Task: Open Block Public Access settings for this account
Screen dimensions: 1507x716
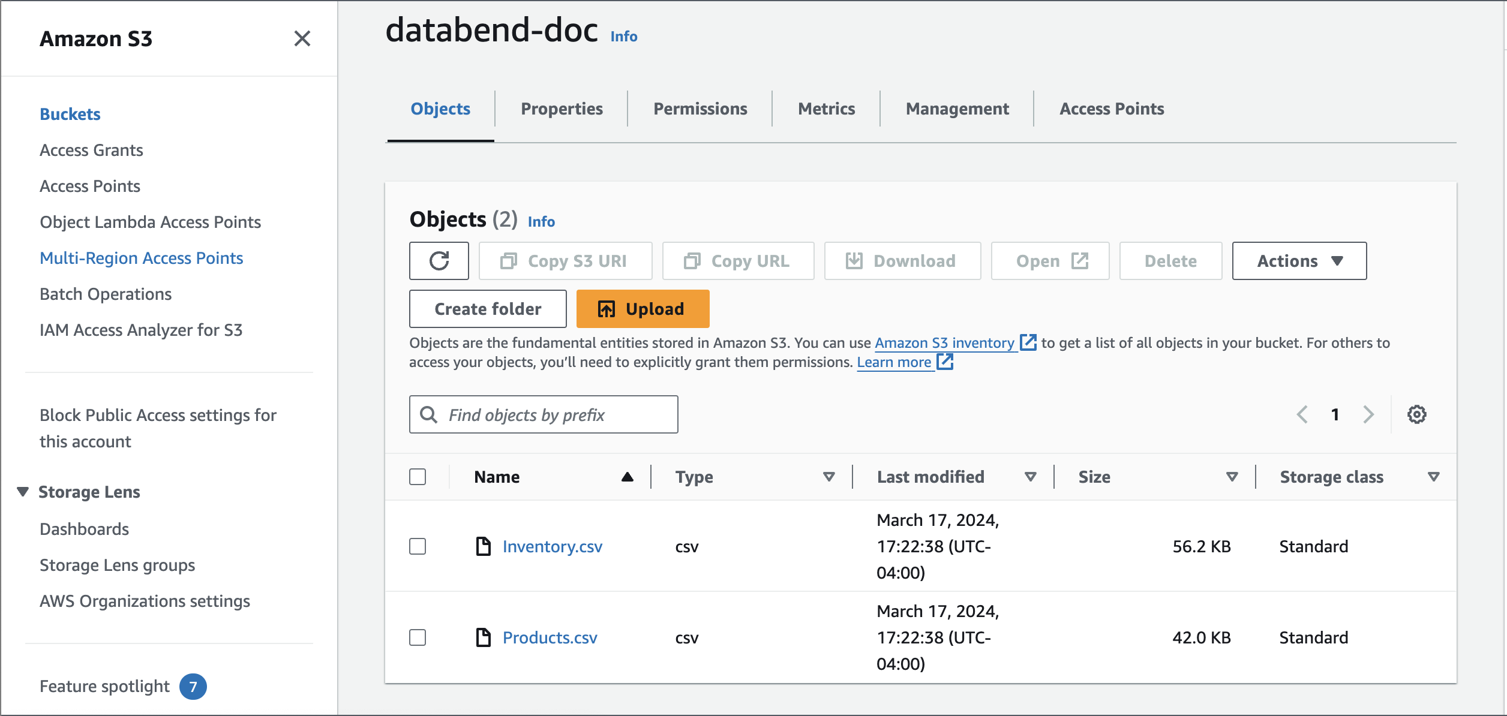Action: (x=158, y=428)
